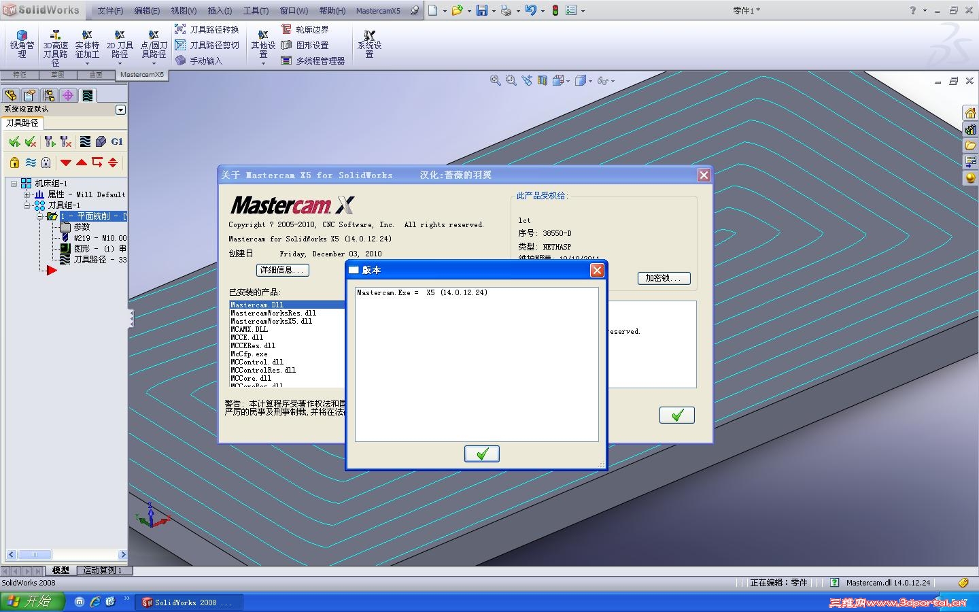Open the 工具(T) menu
The height and width of the screenshot is (612, 979).
[x=256, y=11]
